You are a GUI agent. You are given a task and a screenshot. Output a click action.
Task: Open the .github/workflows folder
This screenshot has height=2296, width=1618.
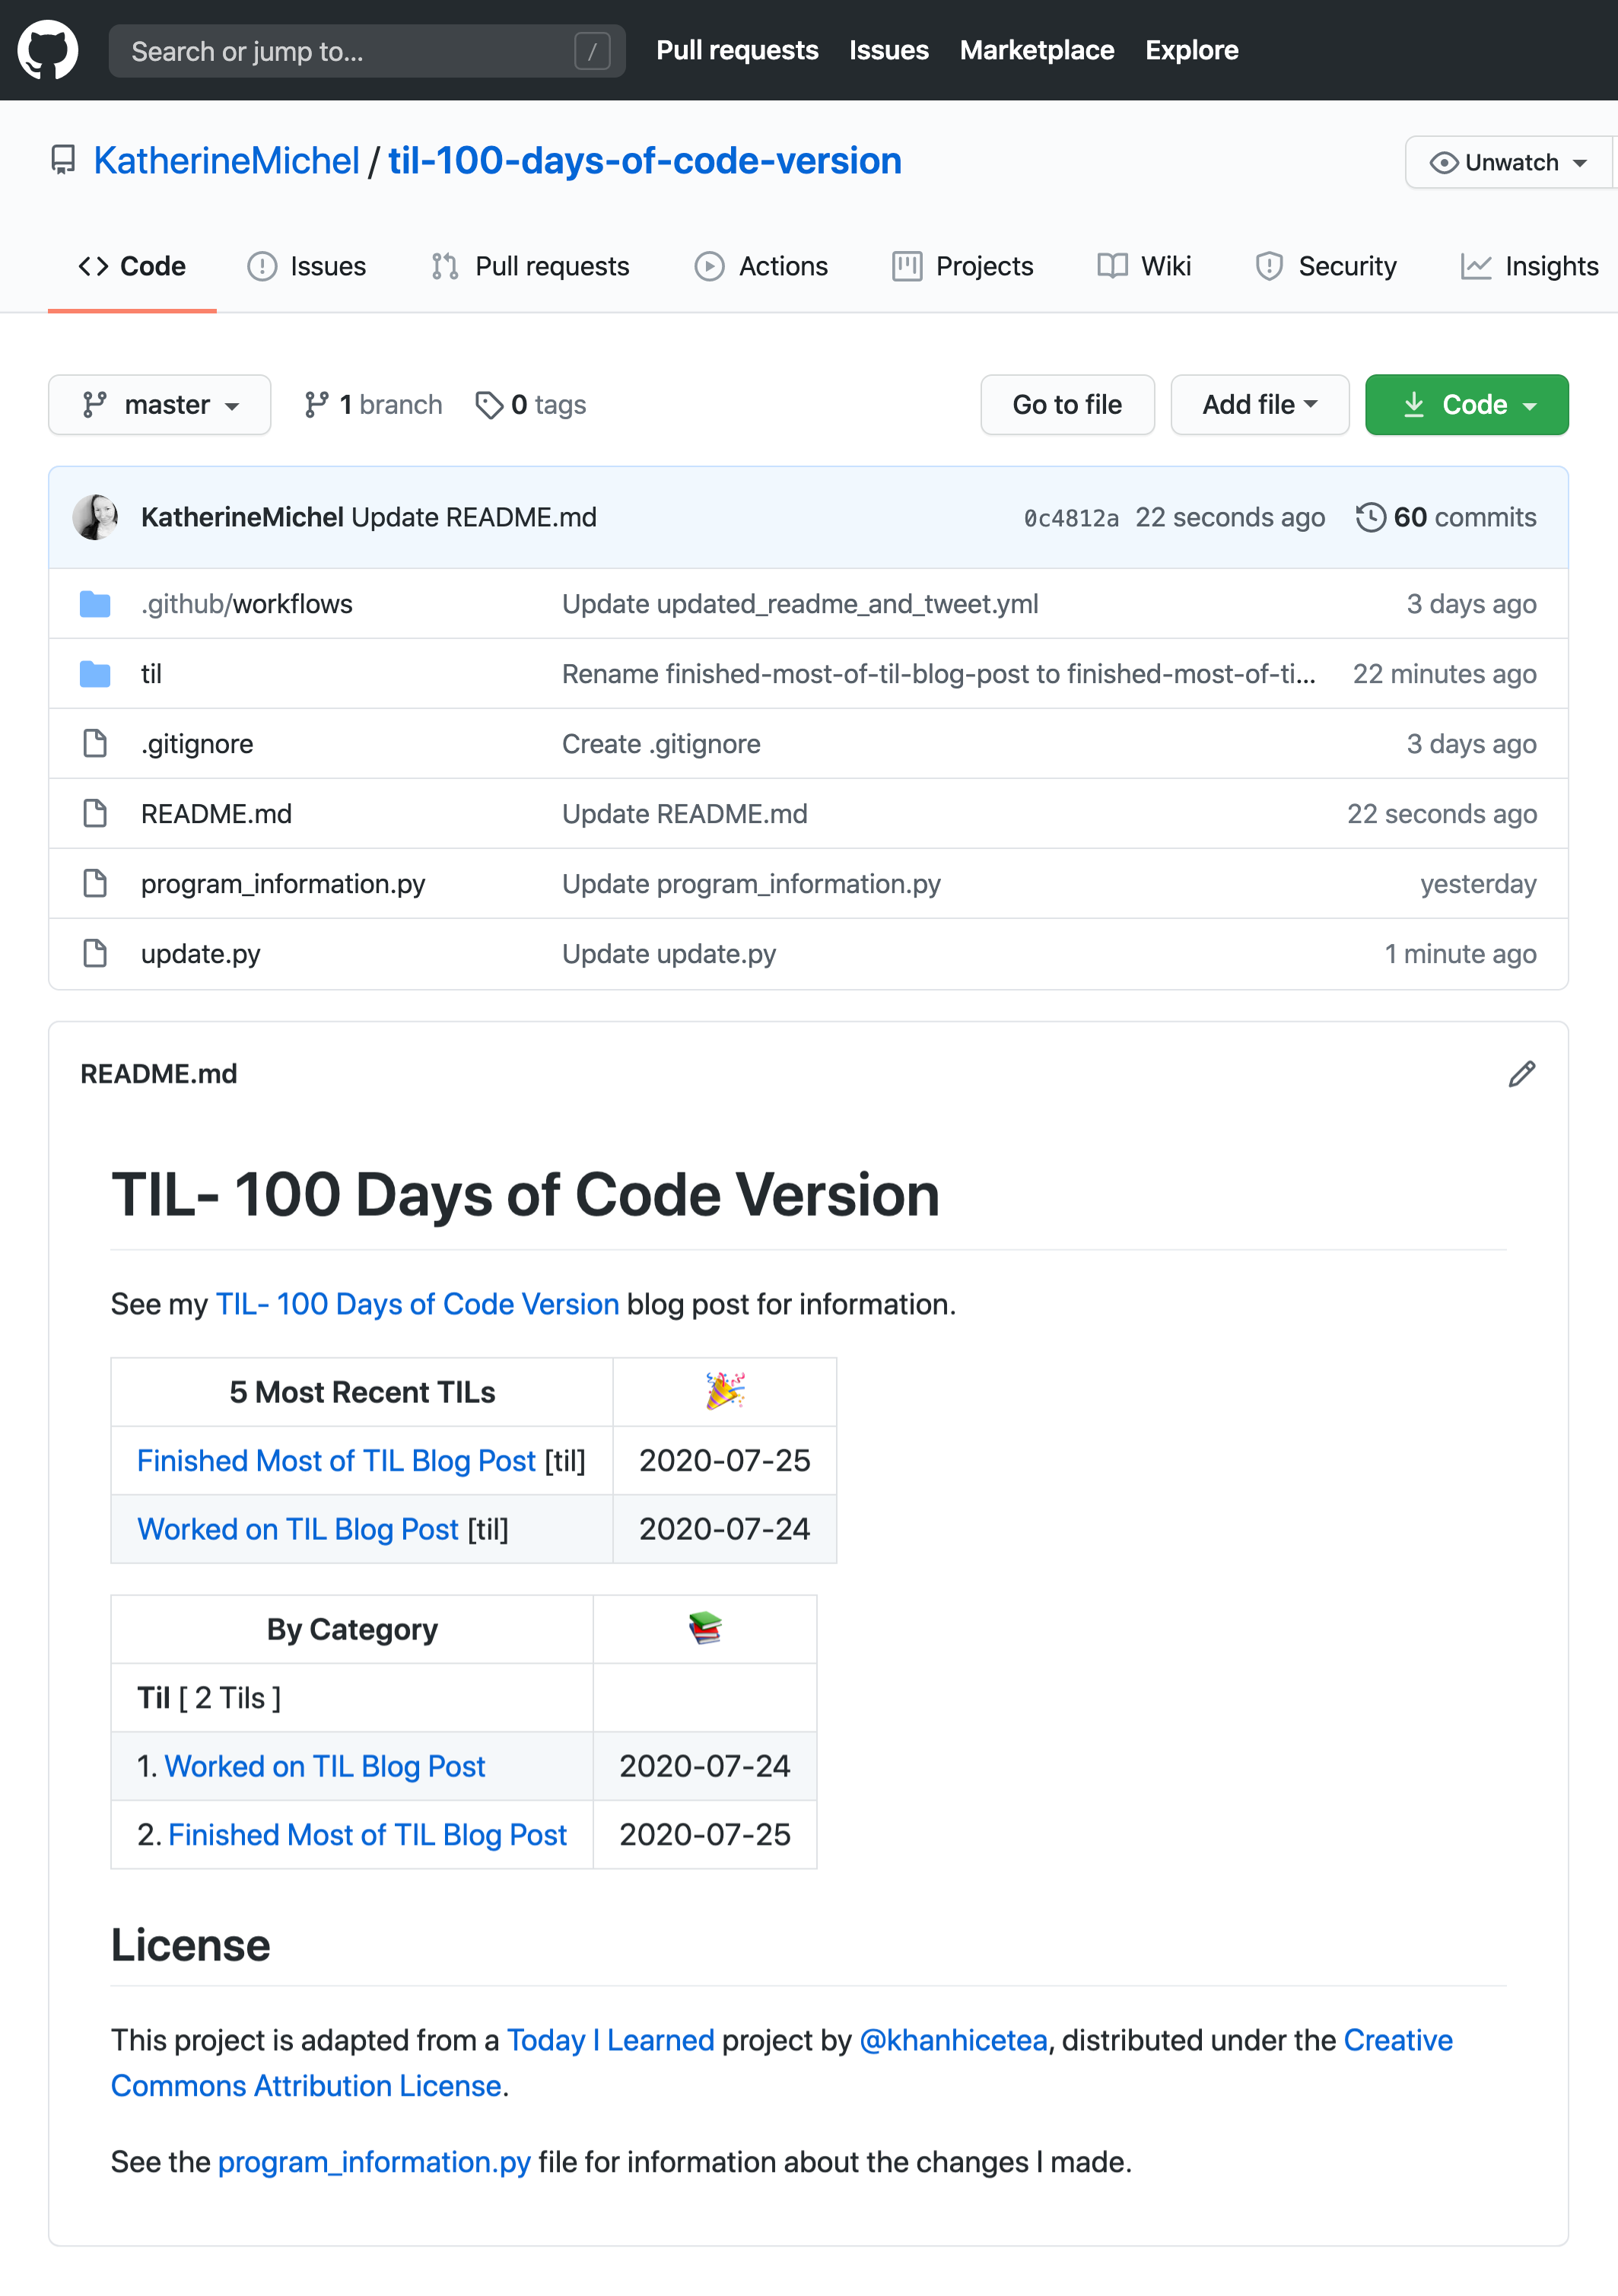tap(247, 604)
